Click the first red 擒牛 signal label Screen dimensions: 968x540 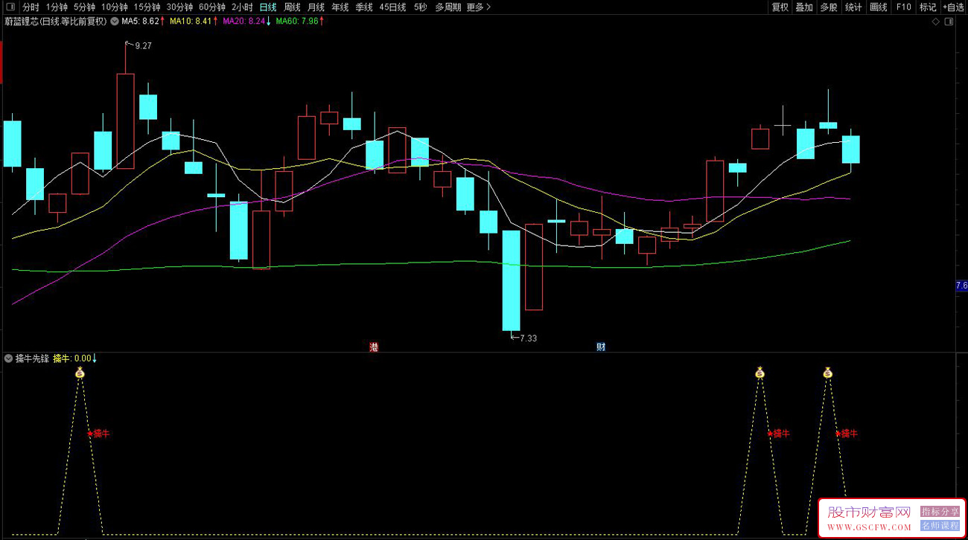coord(99,433)
